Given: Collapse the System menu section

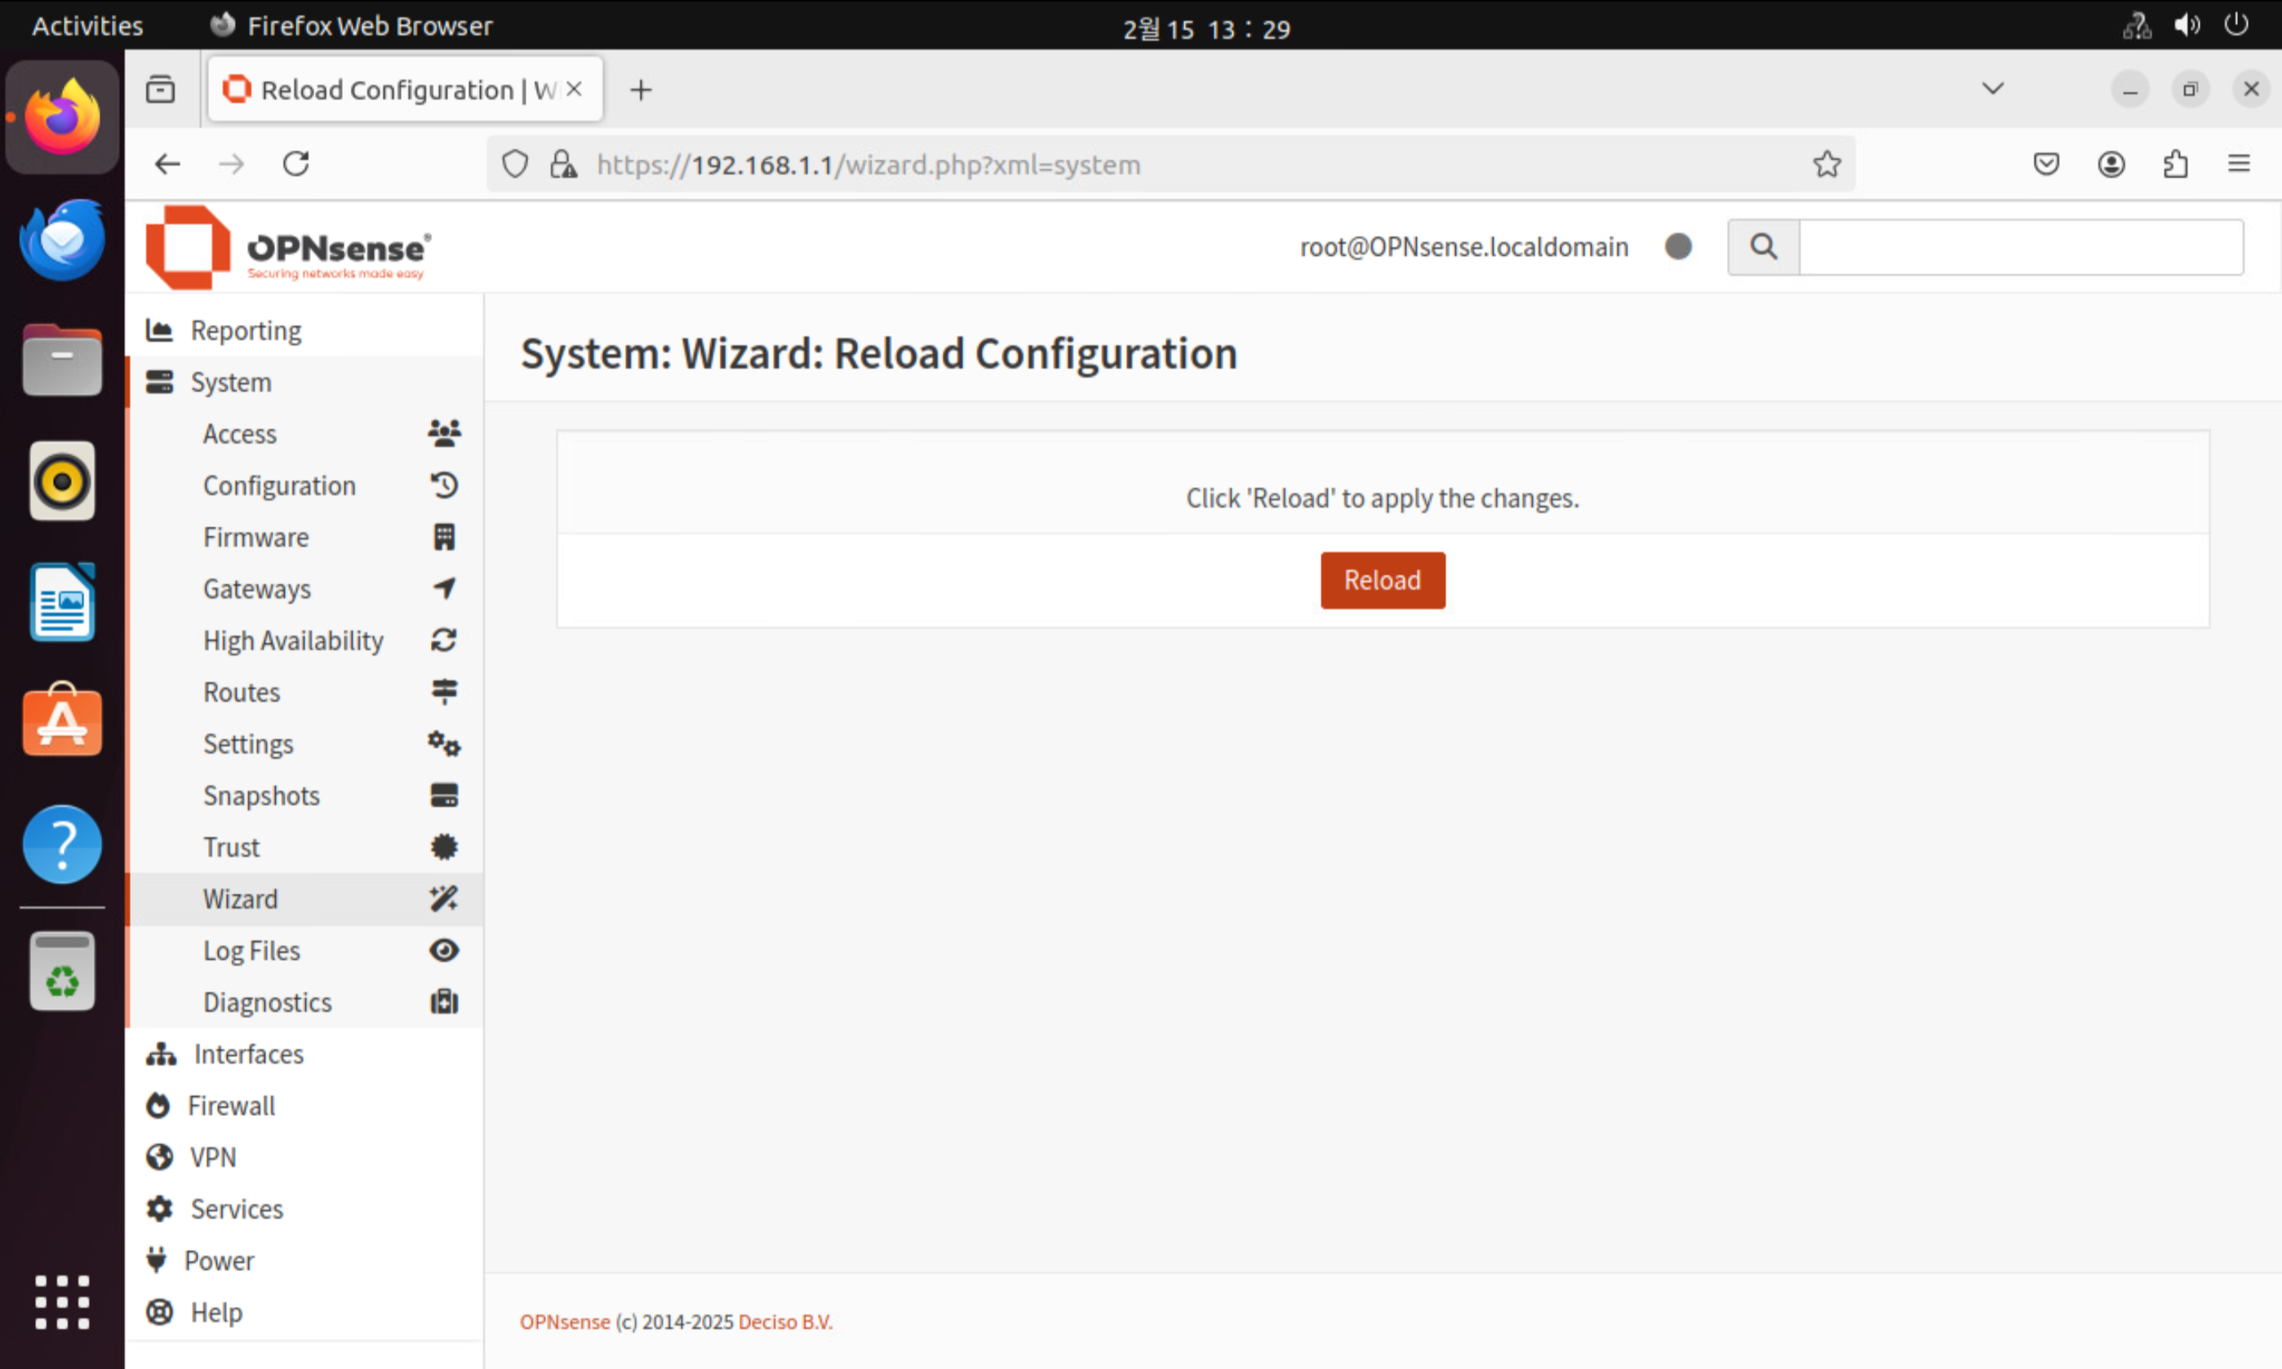Looking at the screenshot, I should tap(231, 382).
